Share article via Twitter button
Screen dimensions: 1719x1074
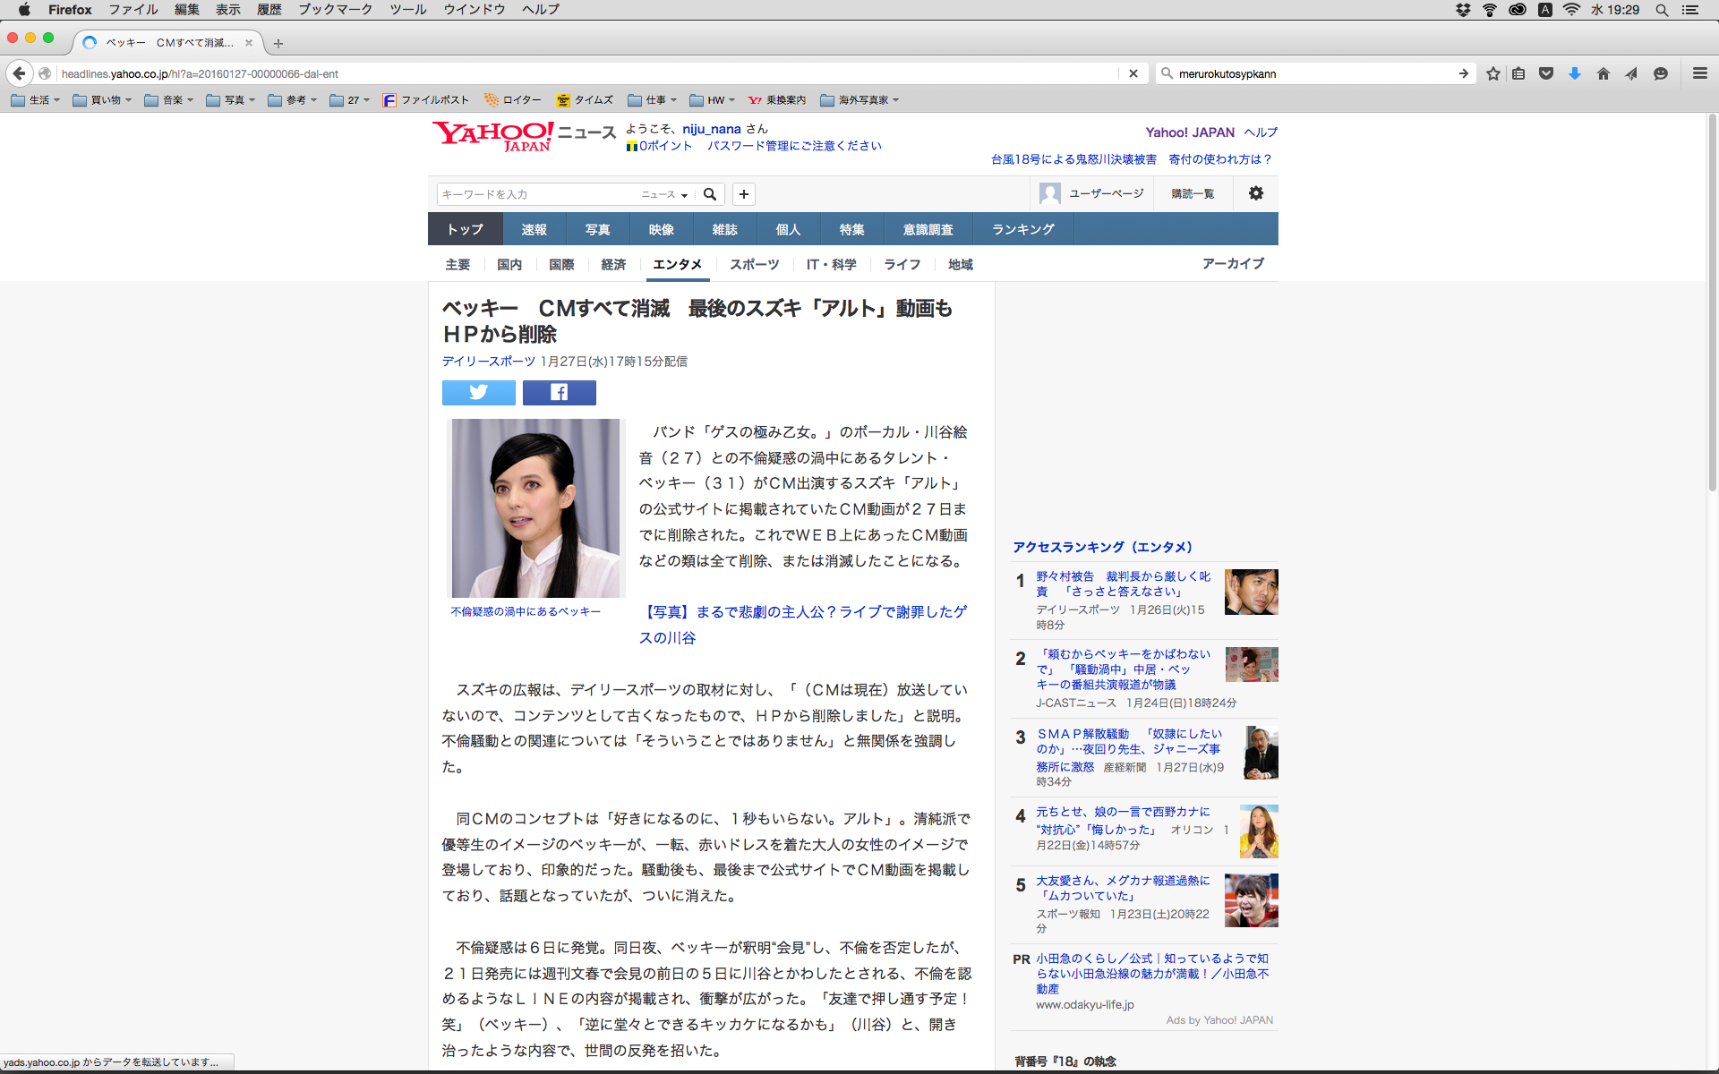coord(478,393)
